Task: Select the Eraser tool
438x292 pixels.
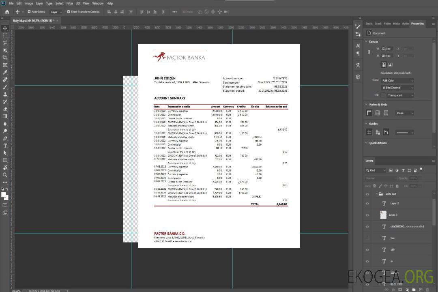Action: (5, 109)
